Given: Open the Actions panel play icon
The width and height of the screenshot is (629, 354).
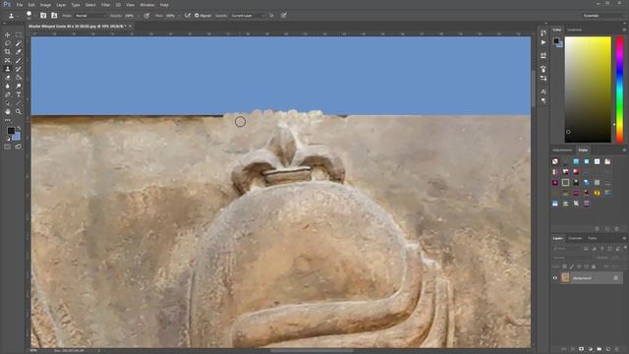Looking at the screenshot, I should [x=543, y=42].
